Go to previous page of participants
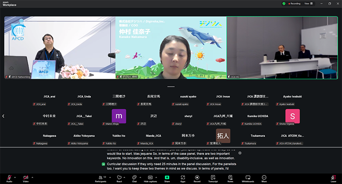The width and height of the screenshot is (342, 184). pyautogui.click(x=3, y=116)
